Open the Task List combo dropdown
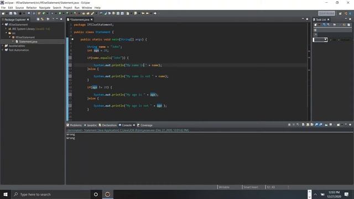Image resolution: width=354 pixels, height=199 pixels. (326, 40)
